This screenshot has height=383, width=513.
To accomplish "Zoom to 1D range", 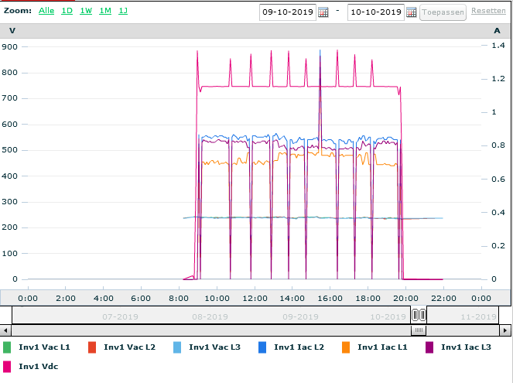I will [x=67, y=11].
